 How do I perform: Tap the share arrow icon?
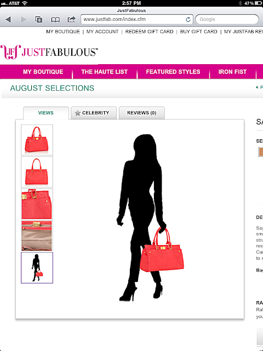pos(72,19)
